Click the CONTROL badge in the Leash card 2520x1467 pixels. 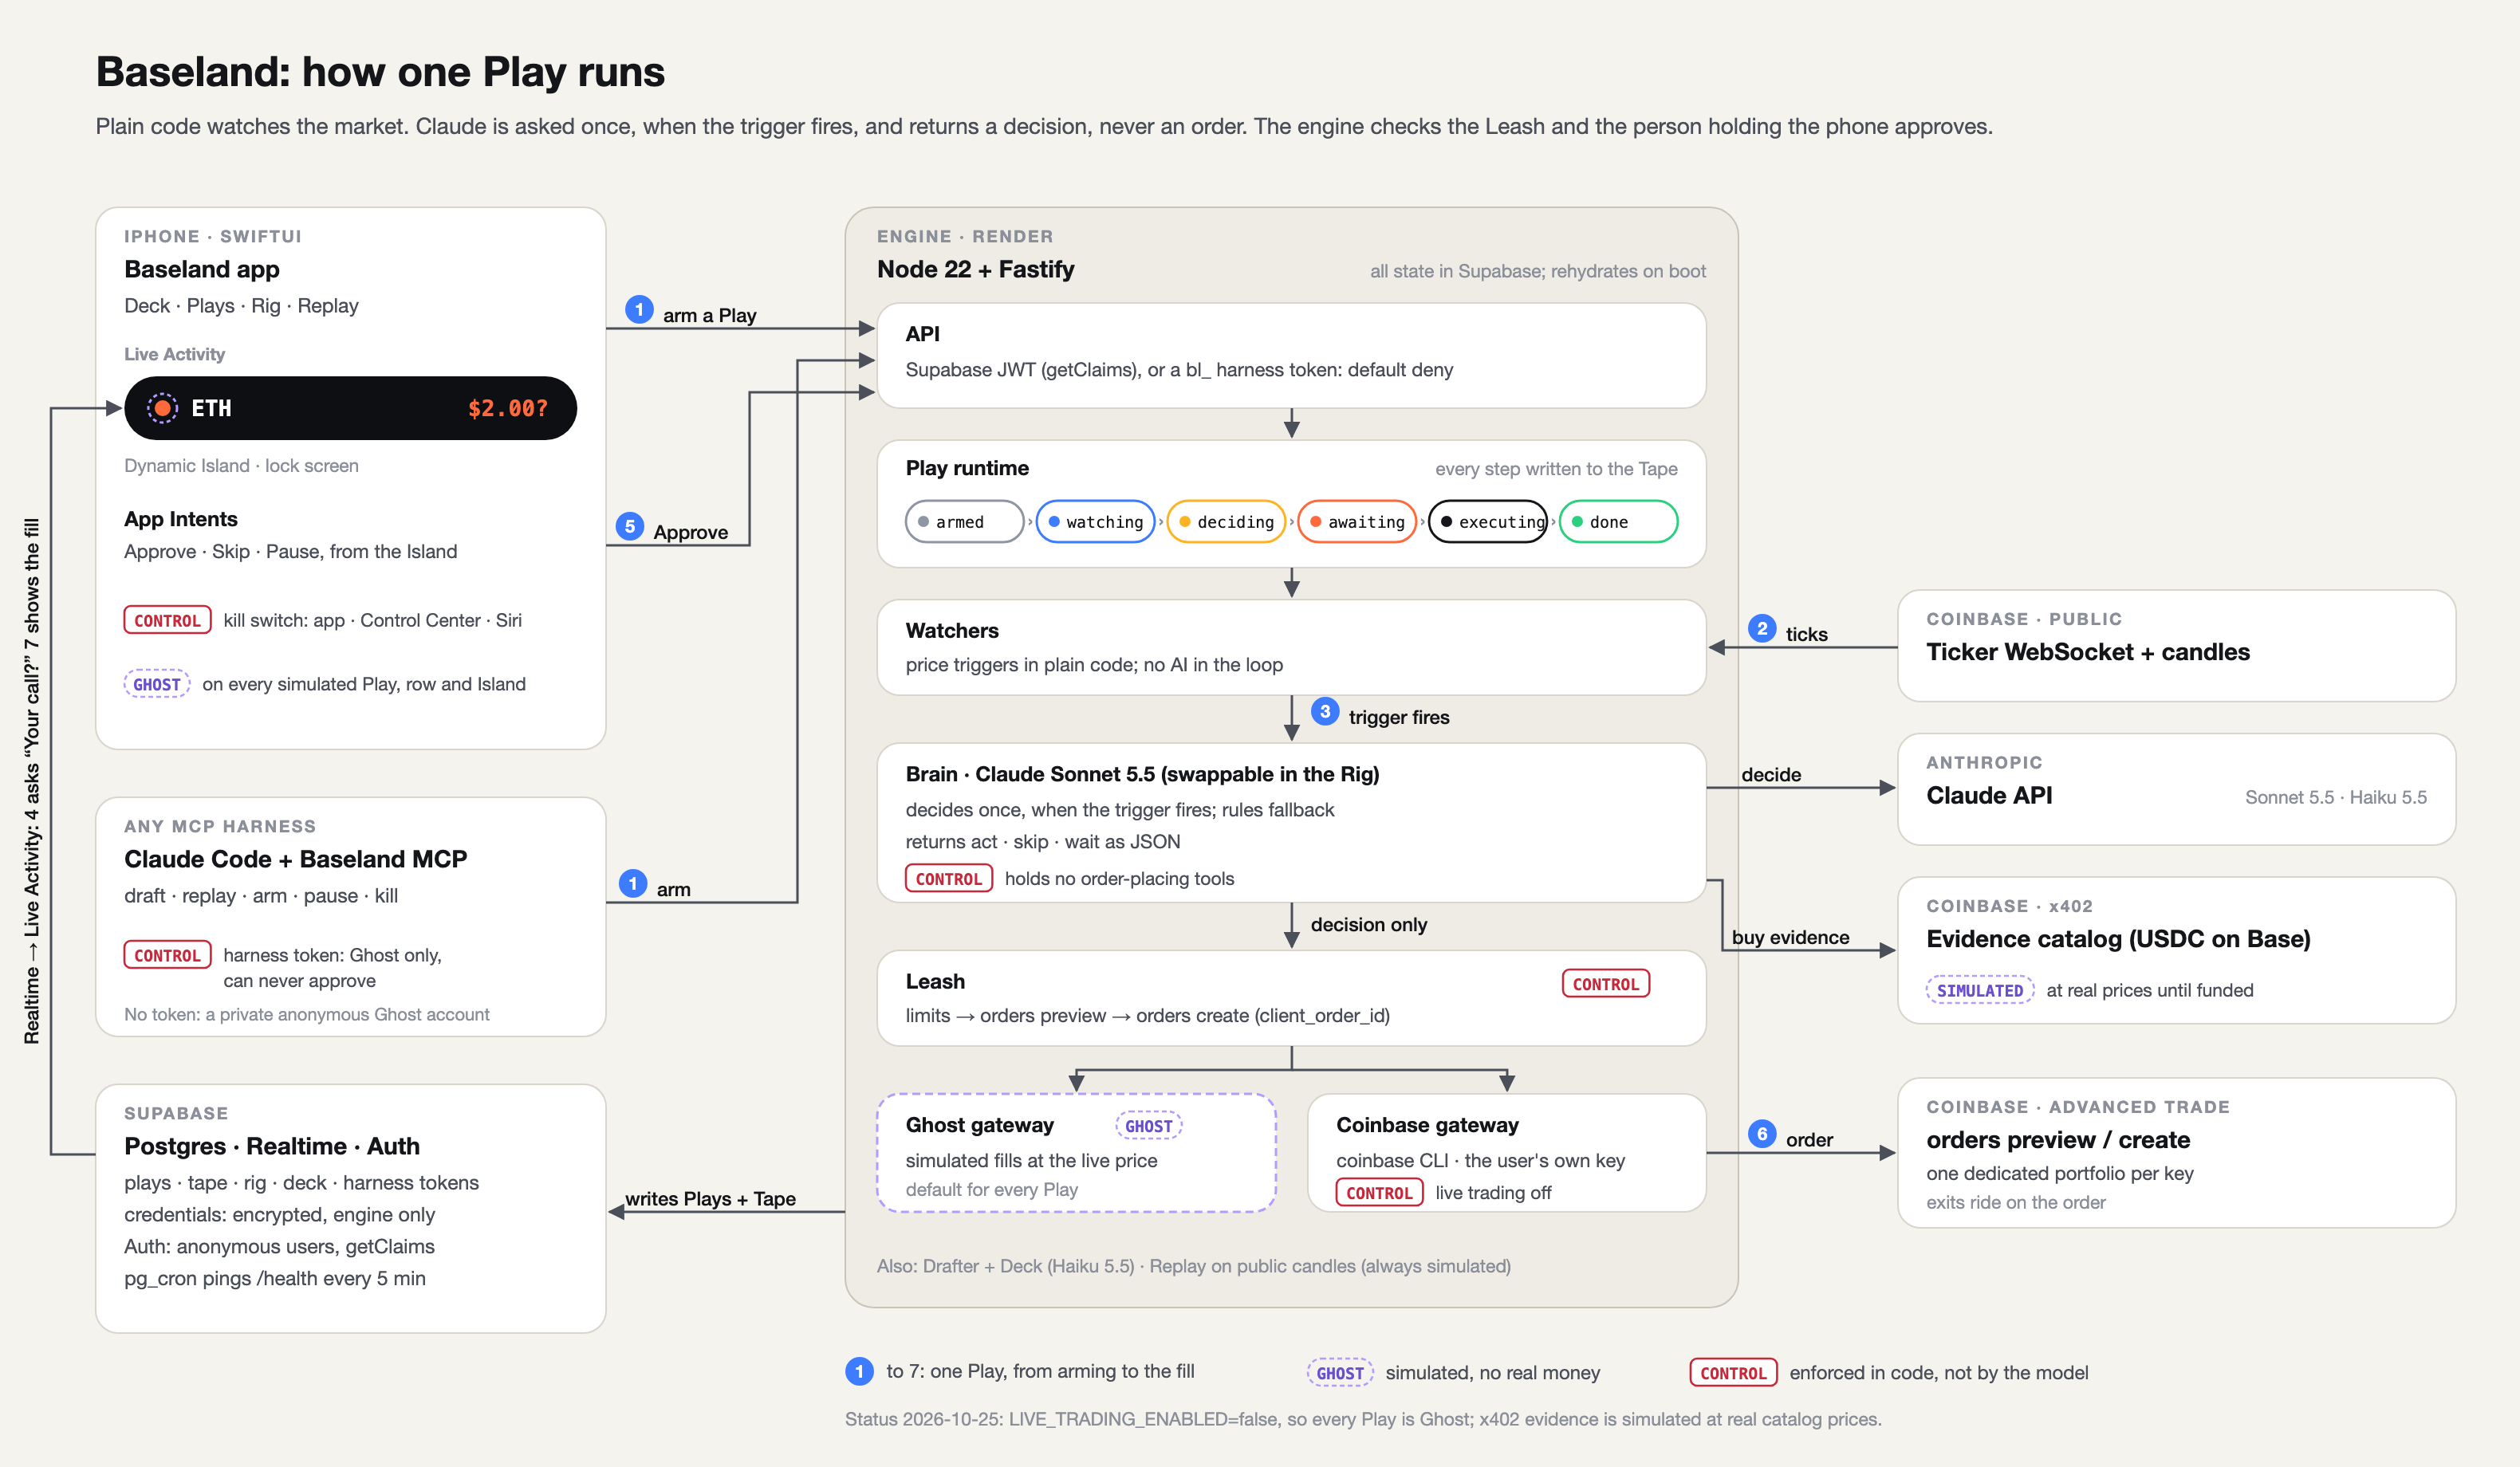(x=1606, y=983)
